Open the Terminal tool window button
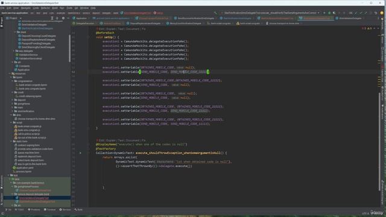The height and width of the screenshot is (217, 386). pyautogui.click(x=49, y=210)
